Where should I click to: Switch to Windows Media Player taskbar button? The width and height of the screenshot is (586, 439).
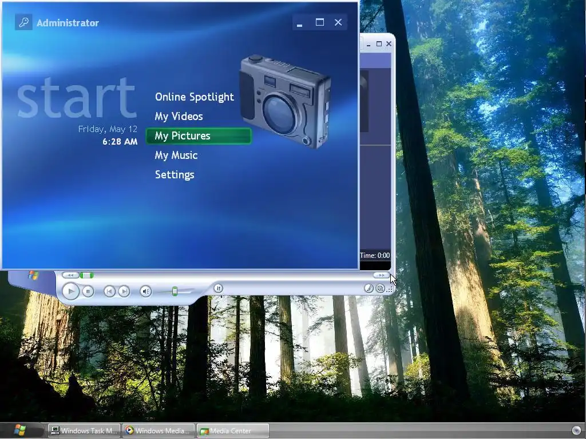click(159, 431)
